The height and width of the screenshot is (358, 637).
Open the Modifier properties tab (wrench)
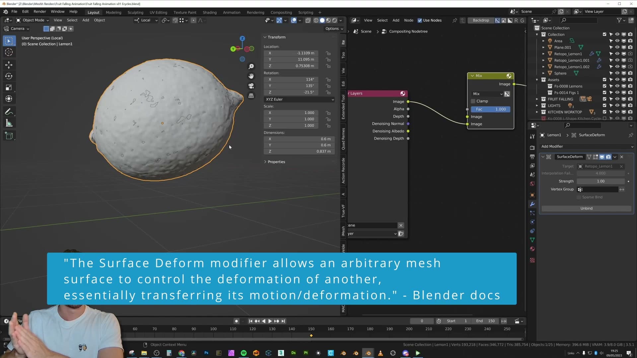pyautogui.click(x=532, y=204)
